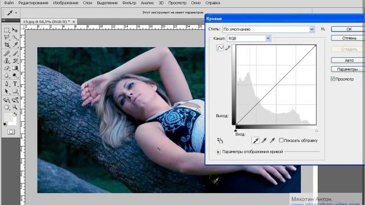Select the History Brush tool

point(15,61)
